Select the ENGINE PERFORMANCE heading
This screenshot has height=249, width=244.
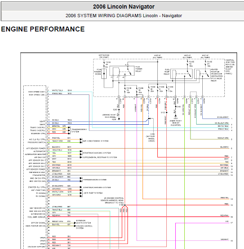43,29
